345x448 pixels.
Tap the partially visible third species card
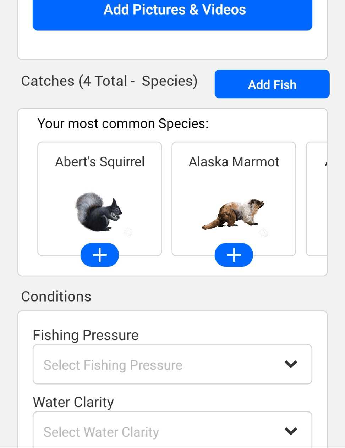click(x=317, y=199)
